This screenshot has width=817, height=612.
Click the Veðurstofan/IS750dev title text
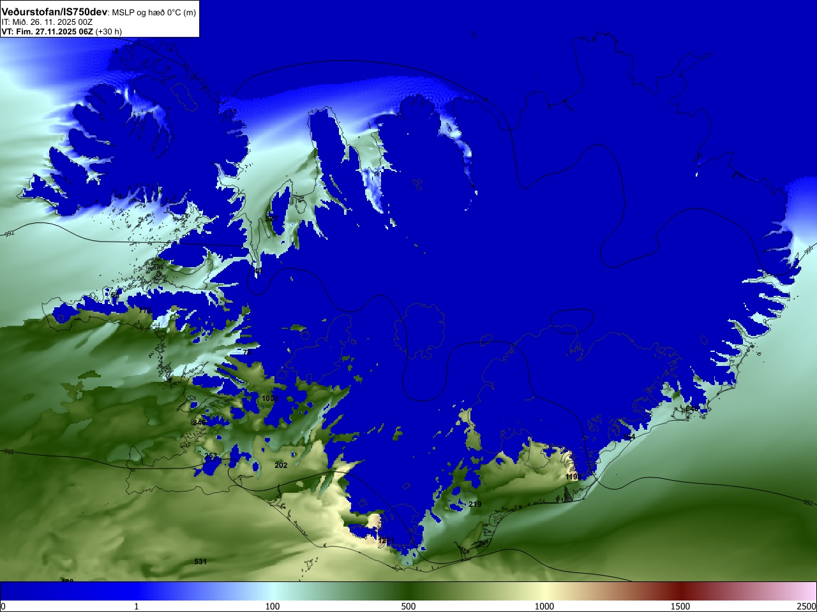(55, 12)
